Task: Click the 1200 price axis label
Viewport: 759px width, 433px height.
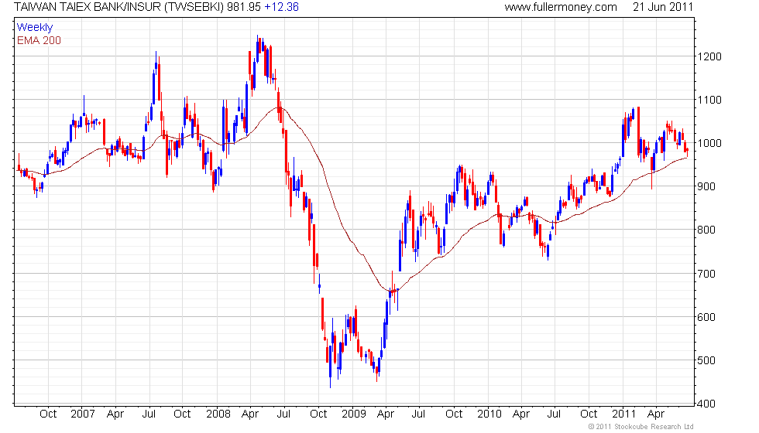Action: click(x=709, y=56)
